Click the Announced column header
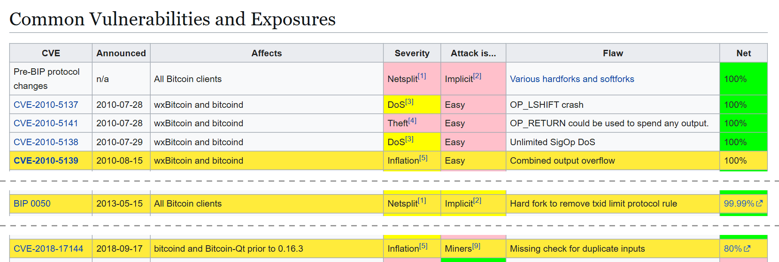Screen dimensions: 779x262 121,53
